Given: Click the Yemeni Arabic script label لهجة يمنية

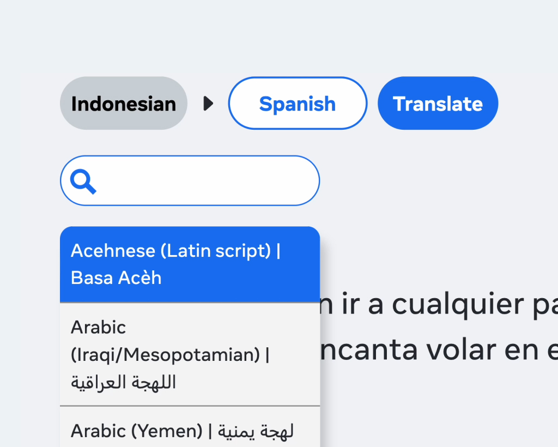Looking at the screenshot, I should [256, 431].
